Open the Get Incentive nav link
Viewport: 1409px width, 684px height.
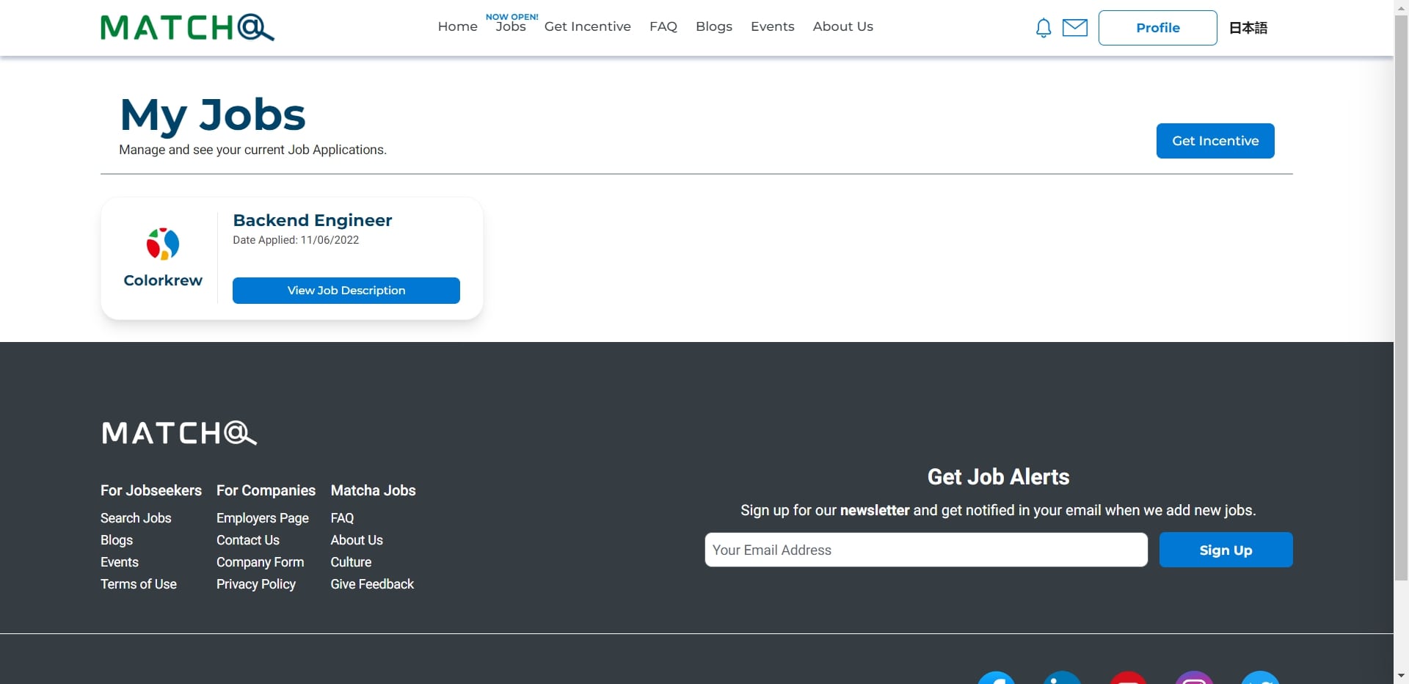pyautogui.click(x=587, y=26)
